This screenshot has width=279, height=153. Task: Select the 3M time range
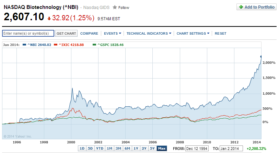pos(118,149)
